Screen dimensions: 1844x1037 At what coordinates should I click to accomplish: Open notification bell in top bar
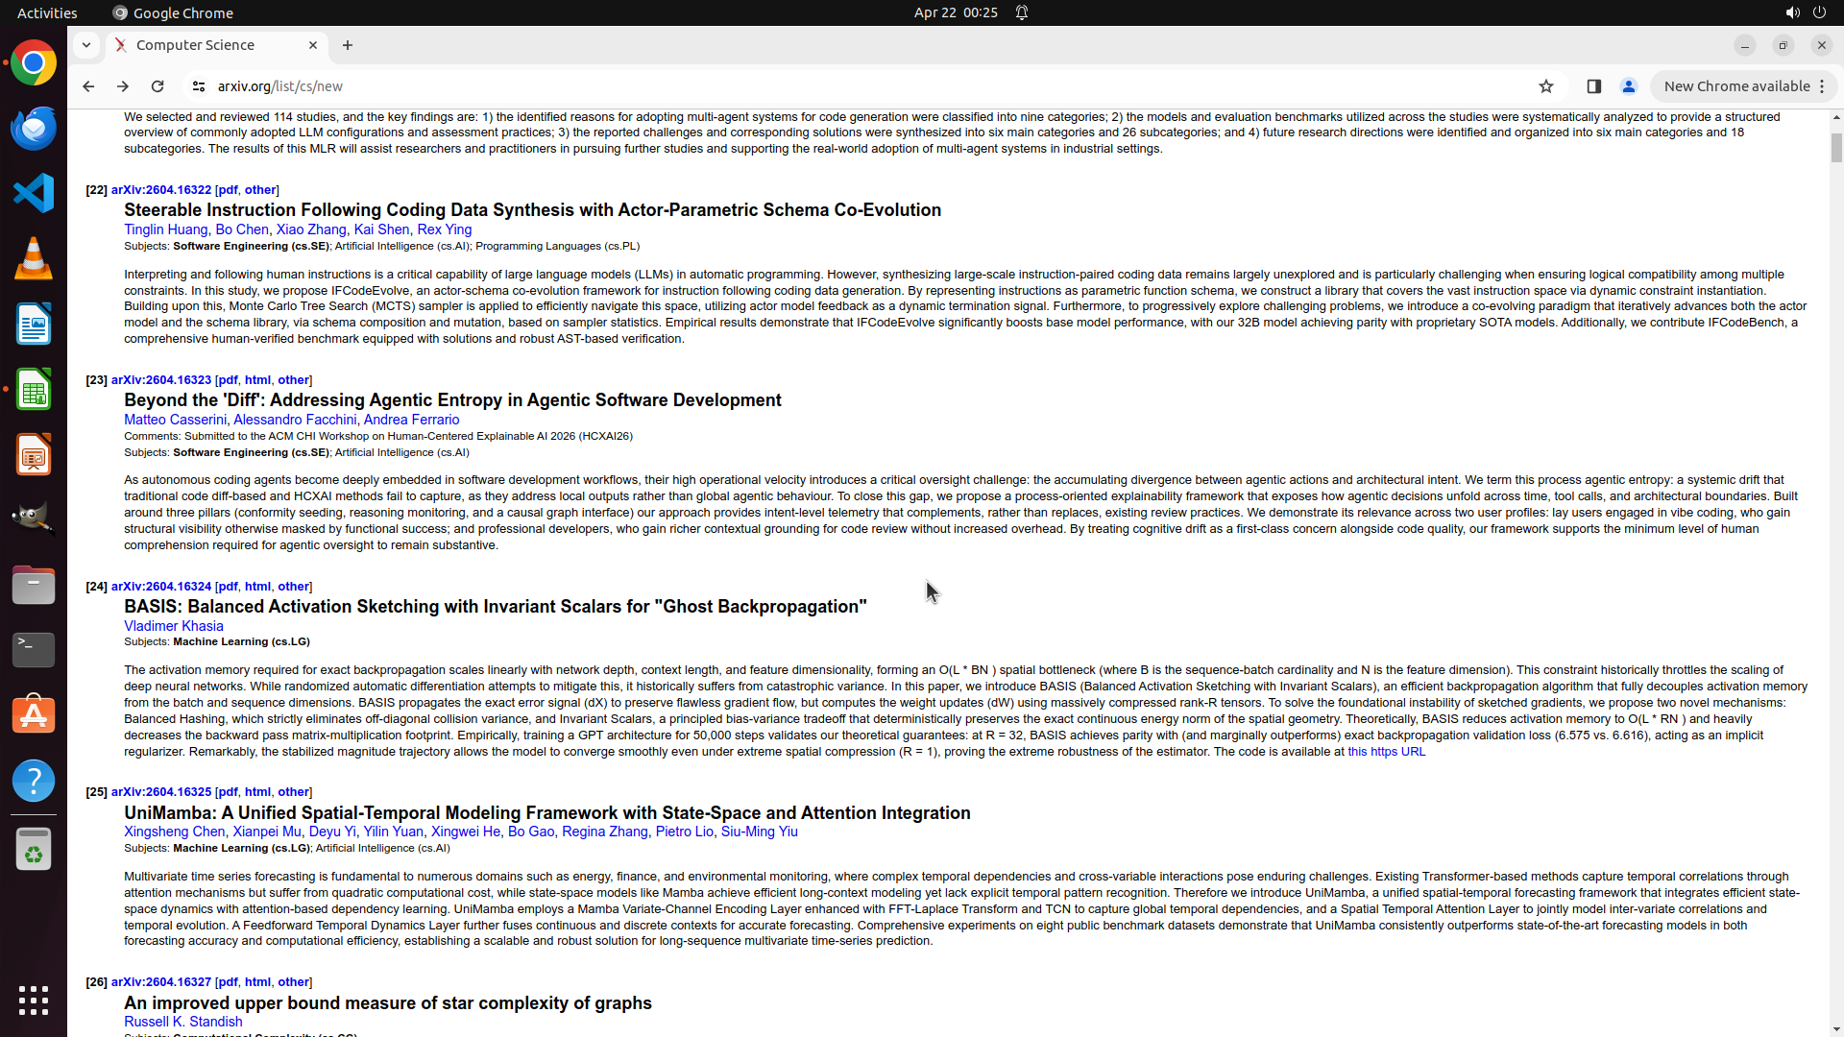(1022, 12)
